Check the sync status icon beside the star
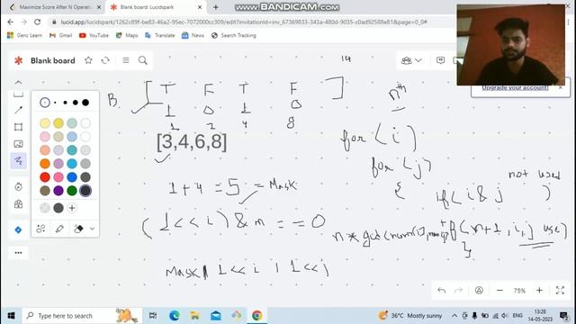This screenshot has height=324, width=576. point(105,60)
